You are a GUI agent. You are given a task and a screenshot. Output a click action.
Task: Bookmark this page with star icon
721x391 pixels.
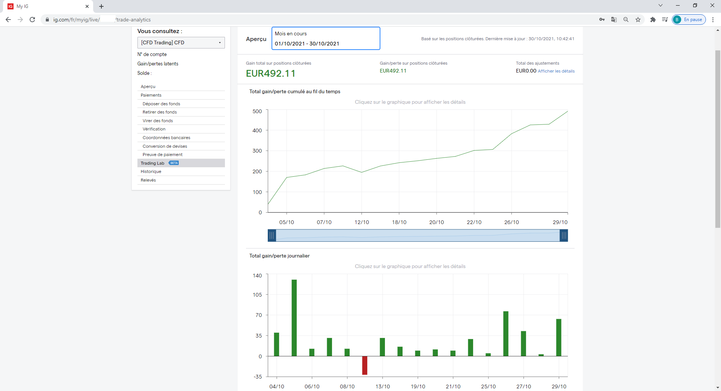638,20
